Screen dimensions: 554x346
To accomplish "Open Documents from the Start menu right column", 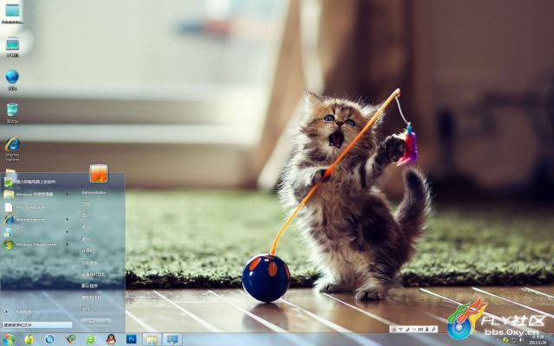I will (86, 204).
